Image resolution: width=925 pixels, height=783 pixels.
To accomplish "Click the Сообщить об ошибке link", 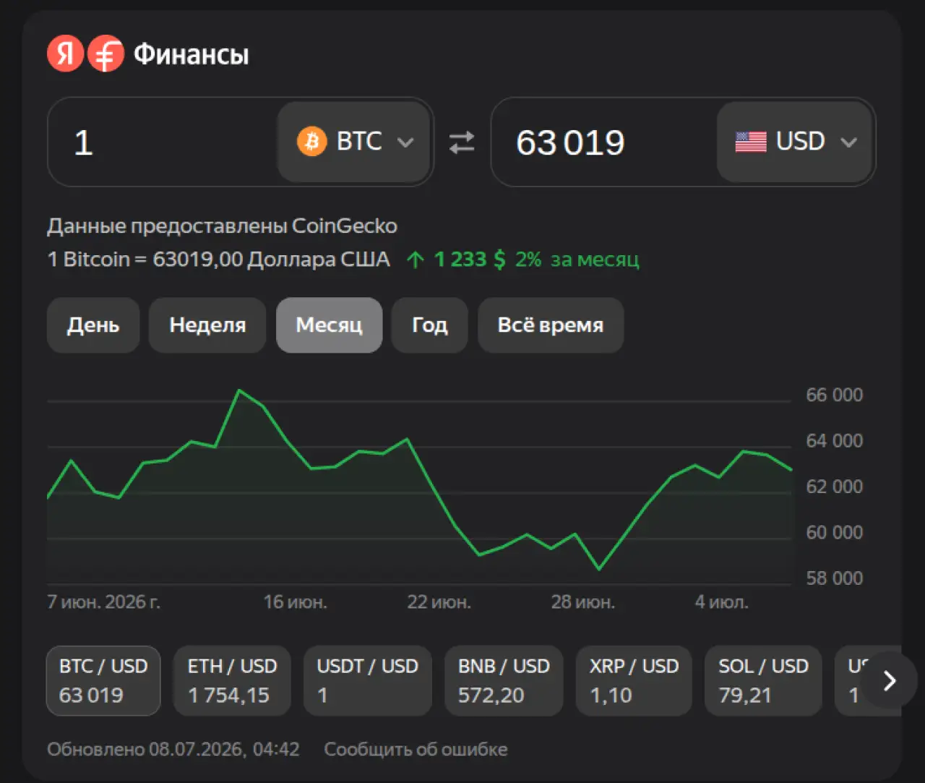I will click(x=416, y=749).
